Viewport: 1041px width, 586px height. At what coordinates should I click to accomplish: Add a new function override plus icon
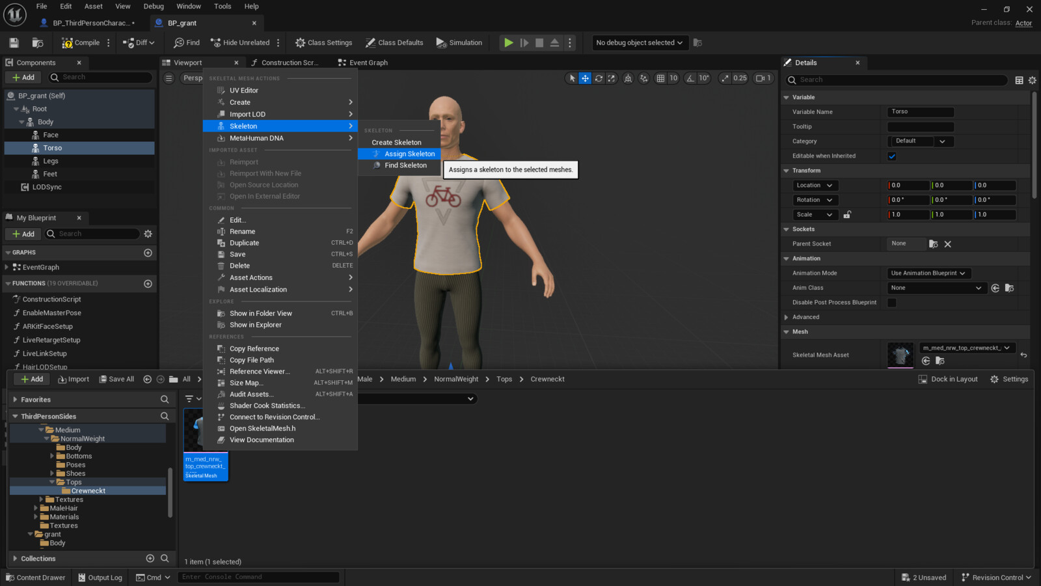point(148,284)
